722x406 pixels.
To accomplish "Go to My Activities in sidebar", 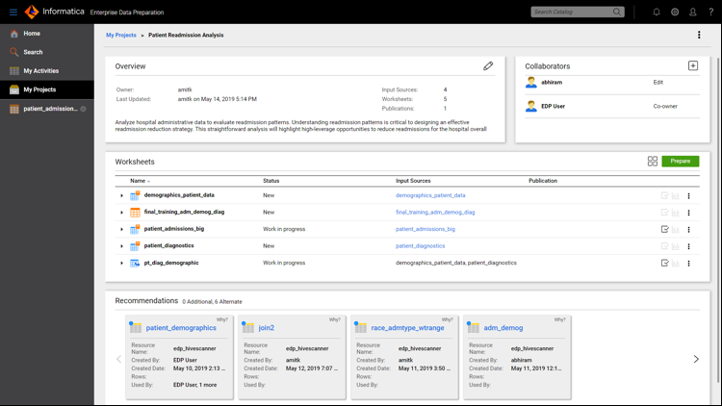I will point(40,71).
